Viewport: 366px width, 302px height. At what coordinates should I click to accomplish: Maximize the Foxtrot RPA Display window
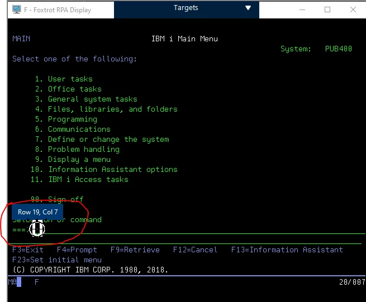[327, 9]
